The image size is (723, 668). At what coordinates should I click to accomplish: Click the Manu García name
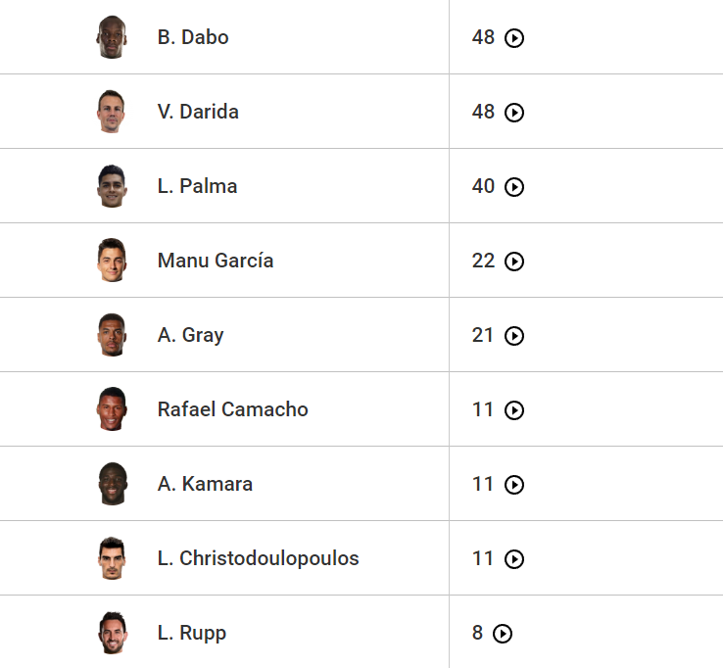pos(216,261)
